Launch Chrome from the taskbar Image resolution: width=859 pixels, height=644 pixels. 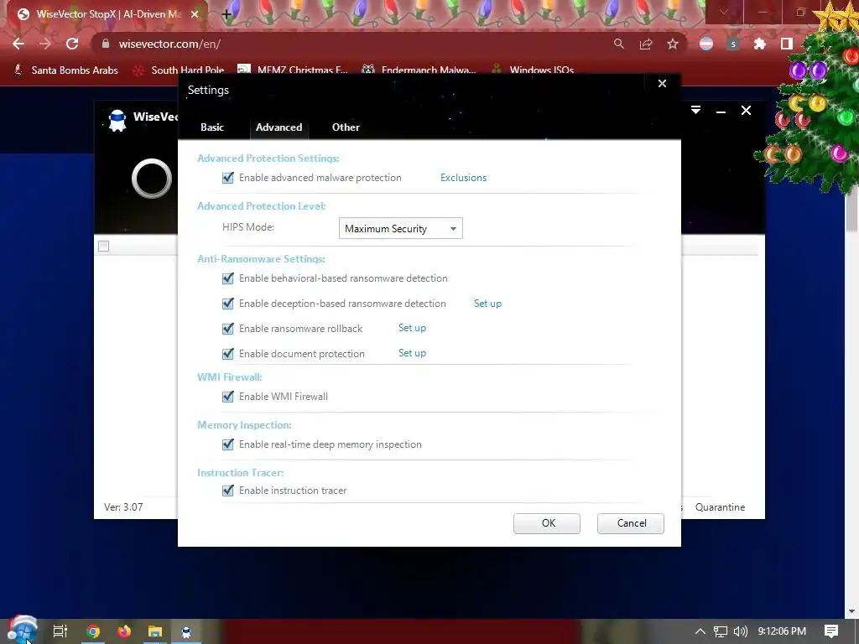(x=93, y=631)
